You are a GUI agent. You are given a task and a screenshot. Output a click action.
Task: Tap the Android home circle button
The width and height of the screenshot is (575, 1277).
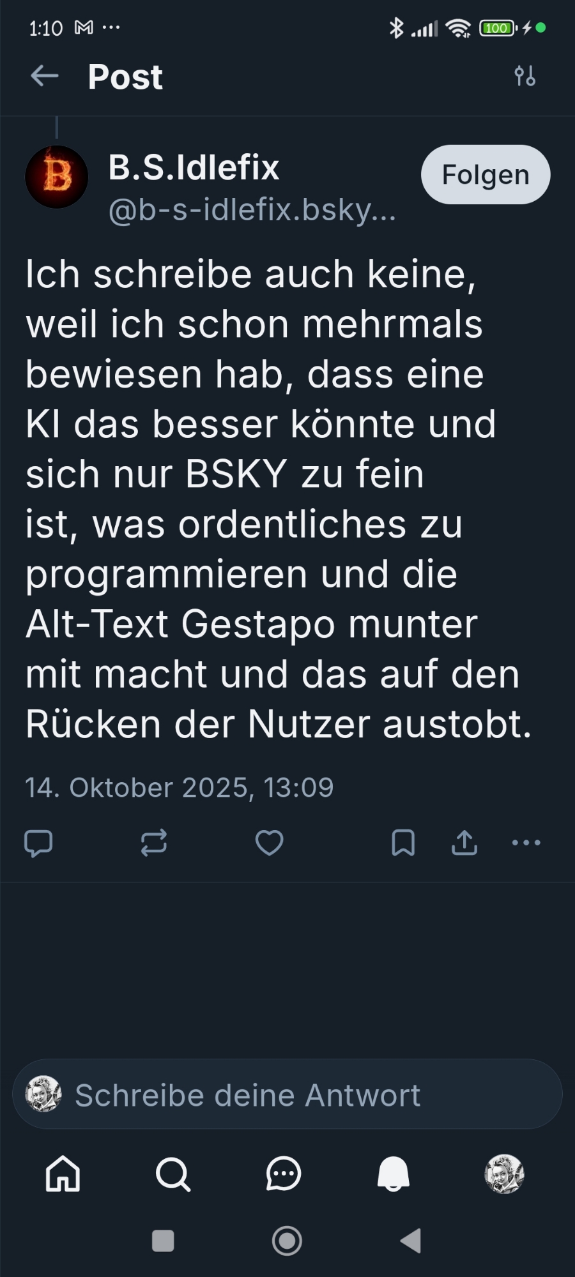click(x=287, y=1241)
